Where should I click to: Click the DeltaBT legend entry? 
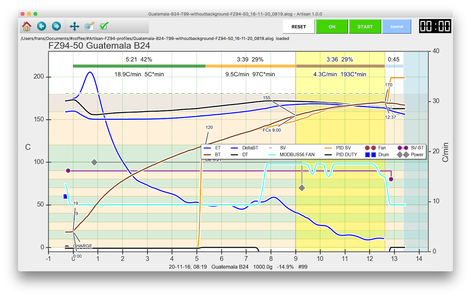pos(245,148)
